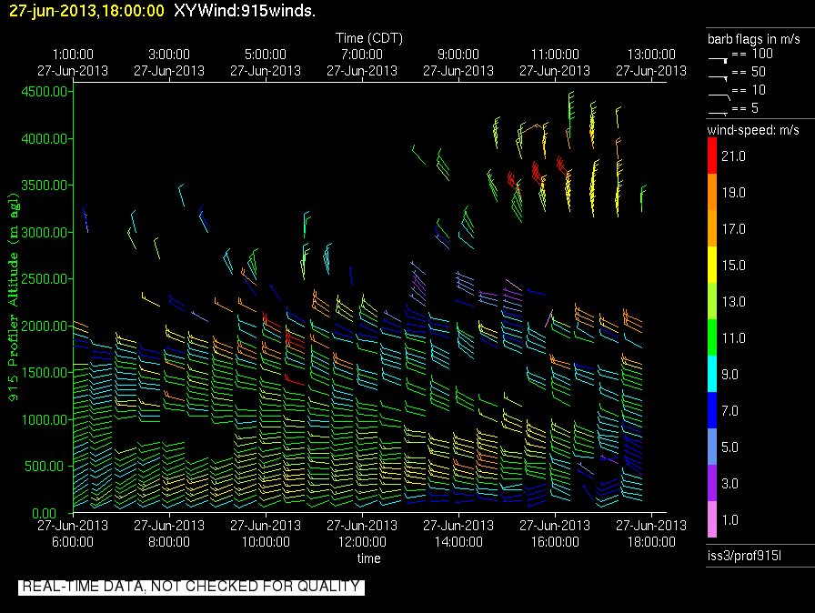Image resolution: width=815 pixels, height=613 pixels.
Task: Click the '500.00' altitude tick label
Action: coord(46,467)
